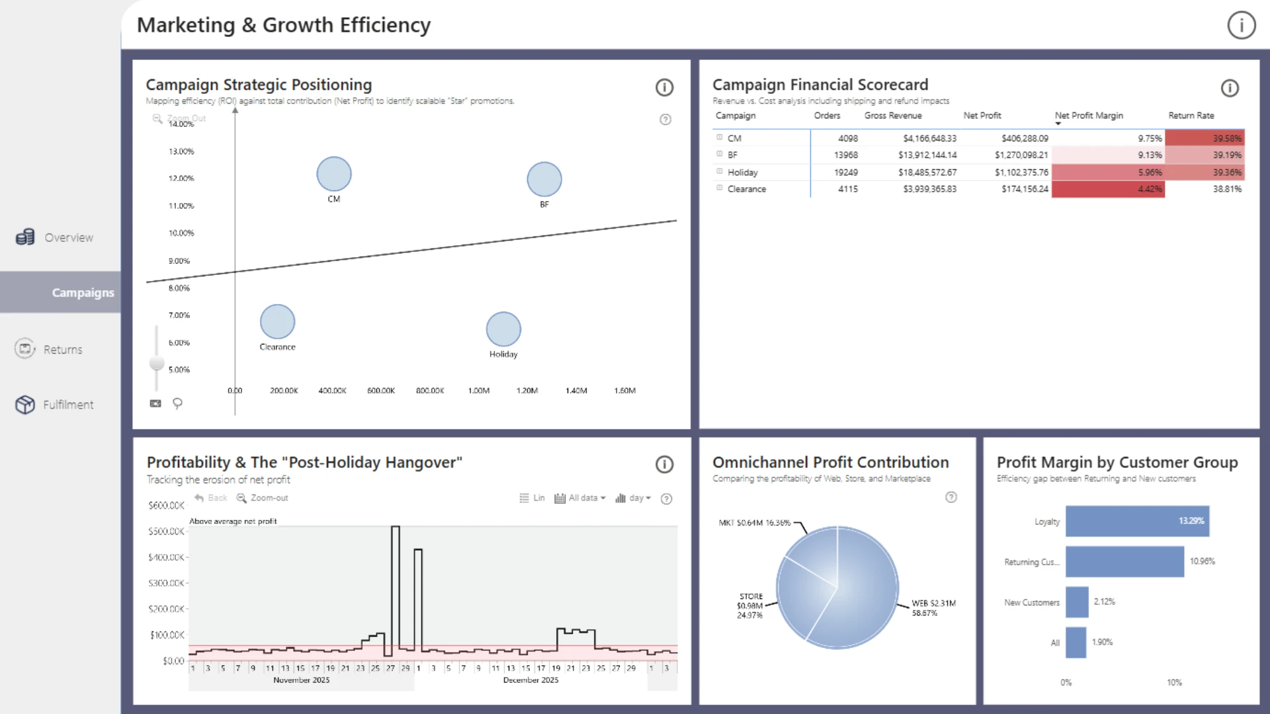This screenshot has height=714, width=1270.
Task: Toggle the Lin scale option
Action: [532, 498]
